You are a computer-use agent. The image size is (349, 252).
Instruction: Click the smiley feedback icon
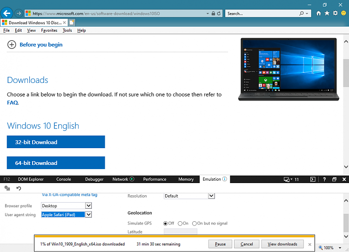click(x=343, y=14)
